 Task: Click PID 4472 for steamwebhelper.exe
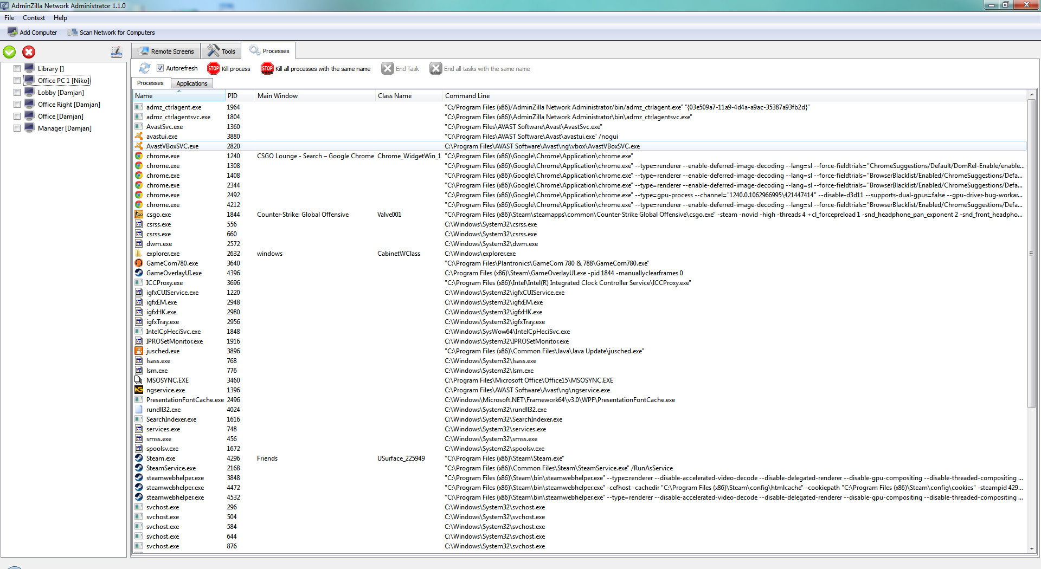(x=233, y=488)
